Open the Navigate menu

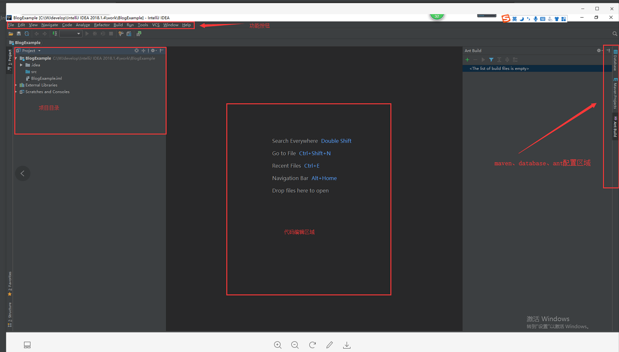(50, 25)
